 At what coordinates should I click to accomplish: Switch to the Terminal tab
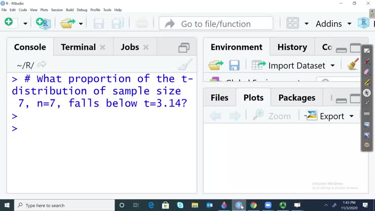(78, 47)
